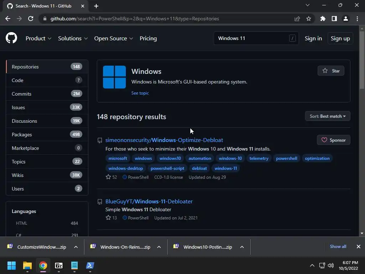Click the share page icon in address bar
This screenshot has height=274, width=365.
(297, 19)
